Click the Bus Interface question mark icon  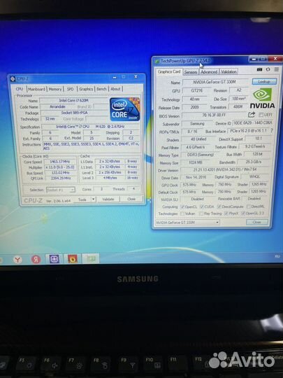pos(272,130)
